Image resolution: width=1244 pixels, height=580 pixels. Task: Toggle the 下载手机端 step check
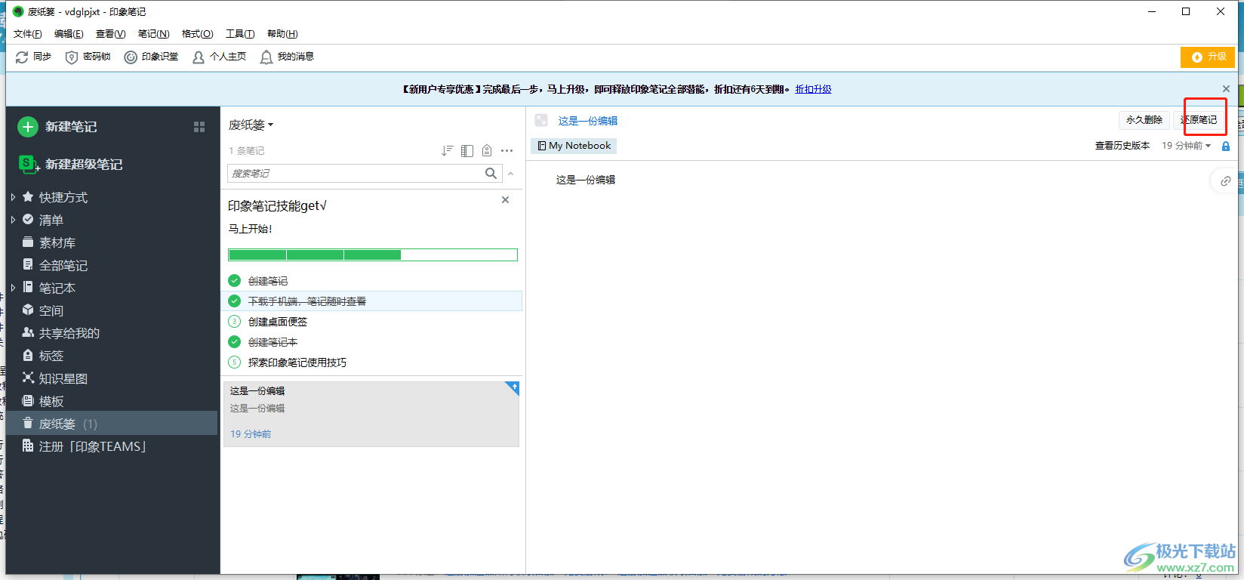pos(235,301)
